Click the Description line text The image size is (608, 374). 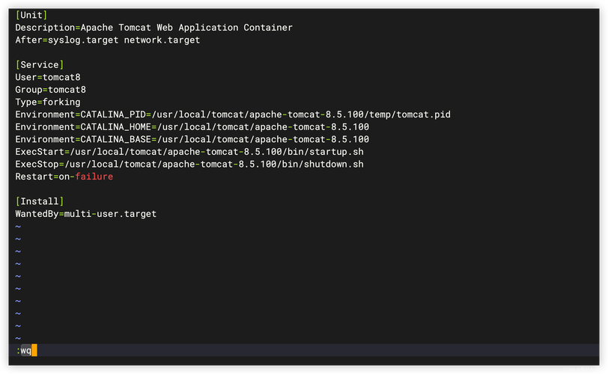tap(153, 28)
